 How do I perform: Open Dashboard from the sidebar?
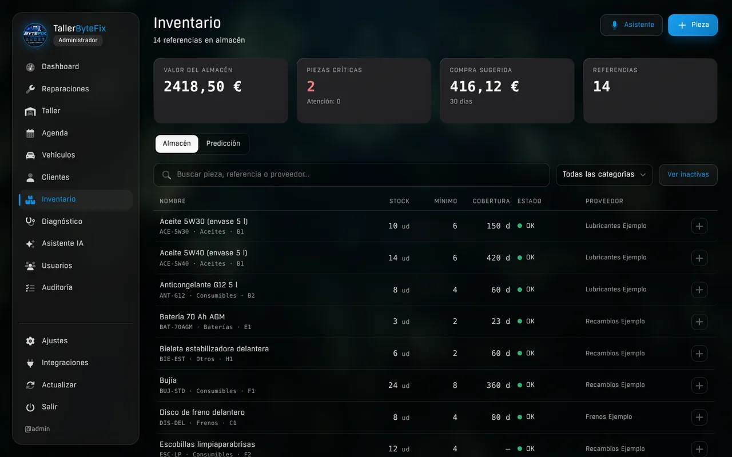[75, 67]
